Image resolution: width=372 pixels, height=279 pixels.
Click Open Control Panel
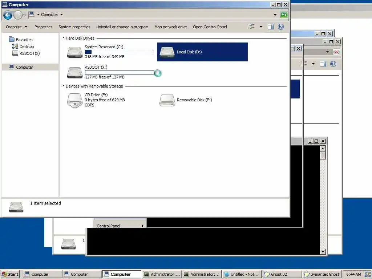[210, 27]
